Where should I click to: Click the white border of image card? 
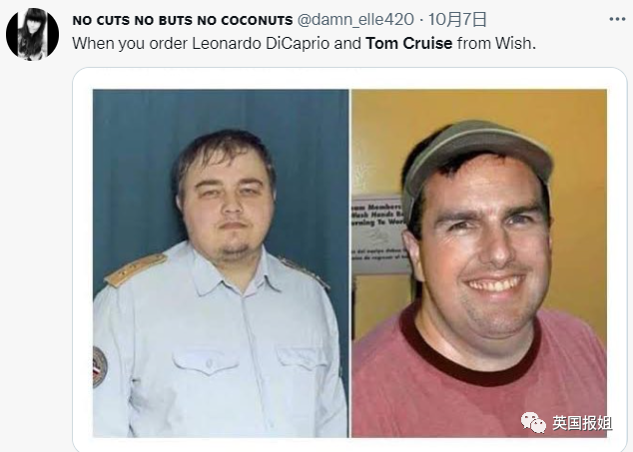click(x=349, y=78)
